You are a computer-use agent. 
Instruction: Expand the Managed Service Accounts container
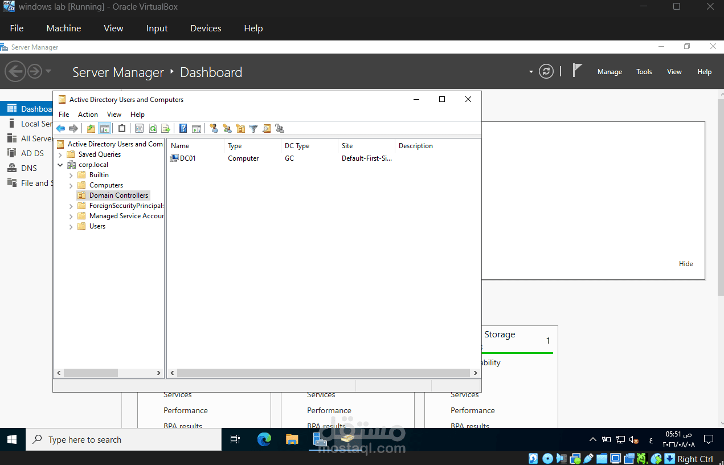[71, 216]
